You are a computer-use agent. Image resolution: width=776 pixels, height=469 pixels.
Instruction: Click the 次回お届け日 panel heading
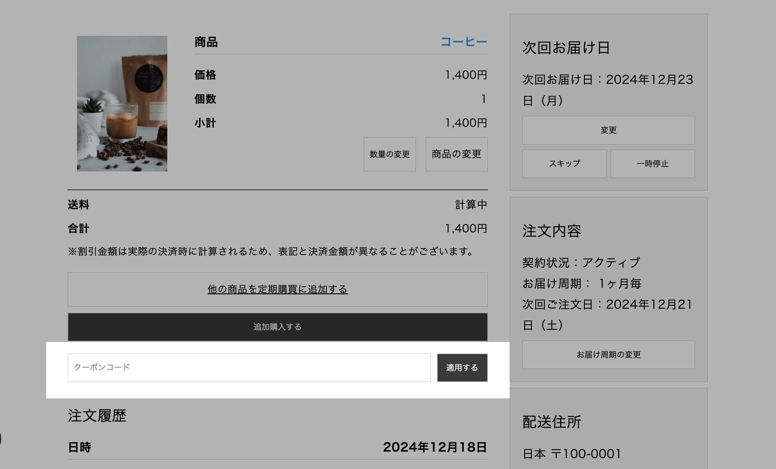click(566, 48)
